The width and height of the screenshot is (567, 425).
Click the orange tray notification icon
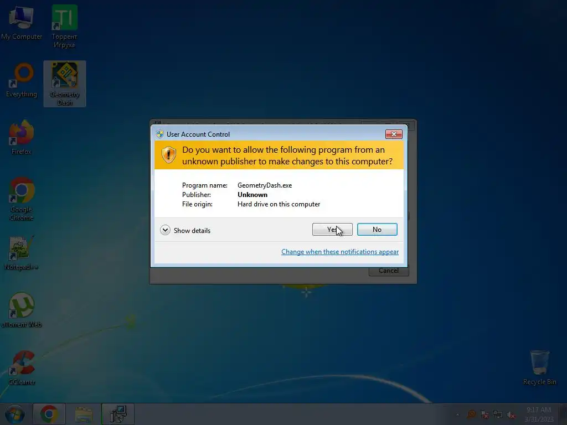click(x=471, y=414)
